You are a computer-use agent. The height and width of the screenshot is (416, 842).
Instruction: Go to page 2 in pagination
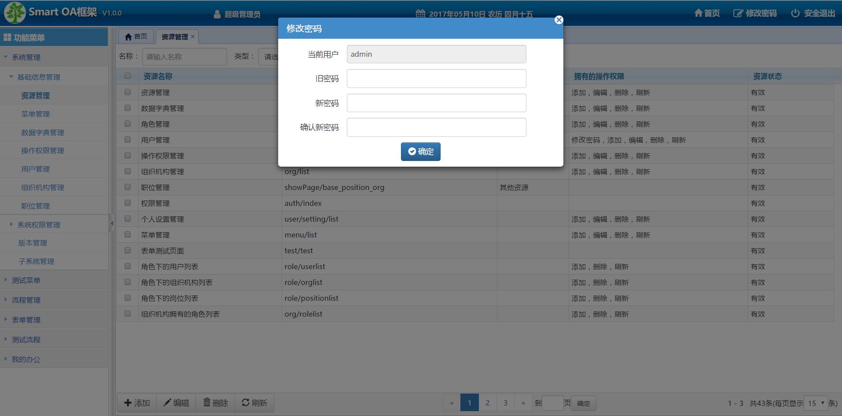tap(487, 403)
